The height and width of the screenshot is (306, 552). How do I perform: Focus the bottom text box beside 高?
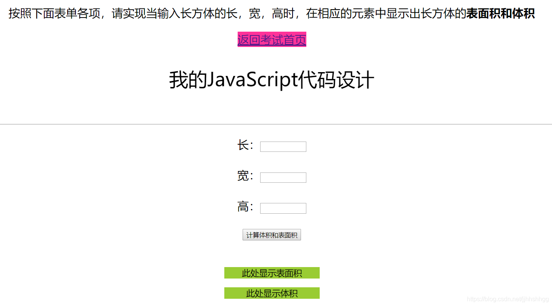tap(283, 208)
